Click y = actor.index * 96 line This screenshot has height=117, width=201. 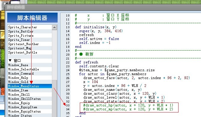click(x=115, y=86)
